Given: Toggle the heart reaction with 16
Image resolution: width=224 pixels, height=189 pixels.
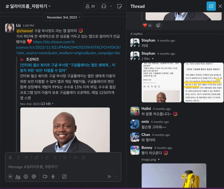Looking at the screenshot, I should 147,25.
